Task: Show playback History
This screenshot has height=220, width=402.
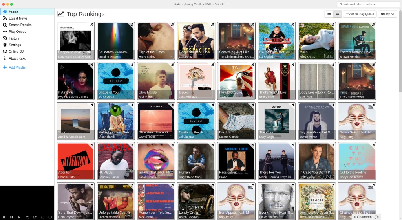Action: point(27,38)
